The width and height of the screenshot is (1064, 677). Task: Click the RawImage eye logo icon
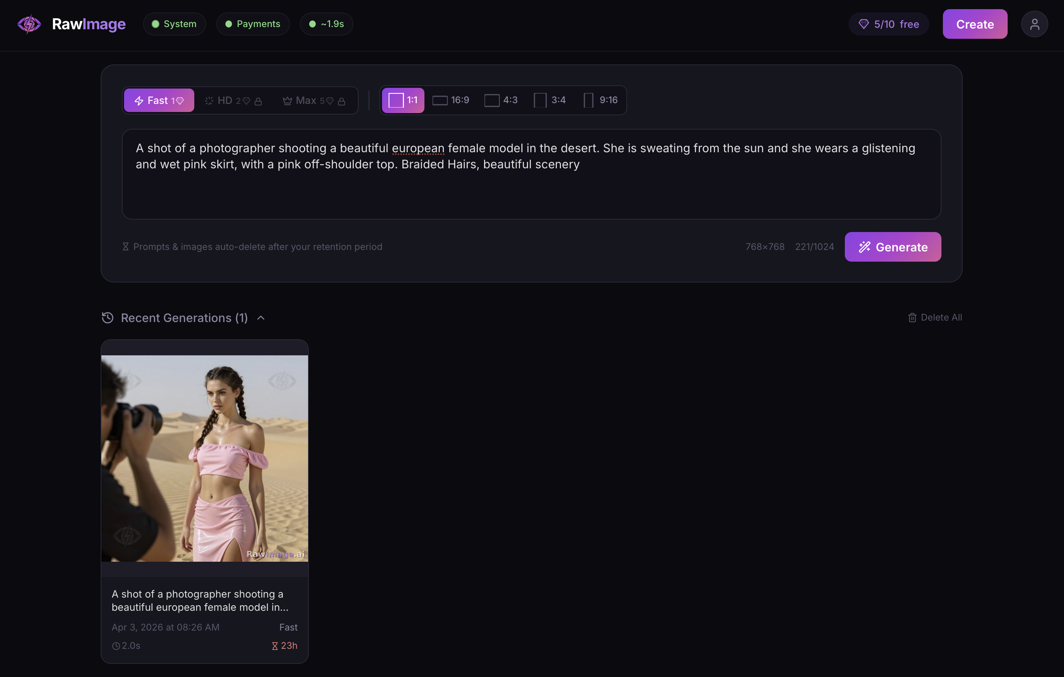[x=29, y=24]
